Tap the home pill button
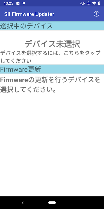104x209 pixels. (52, 203)
